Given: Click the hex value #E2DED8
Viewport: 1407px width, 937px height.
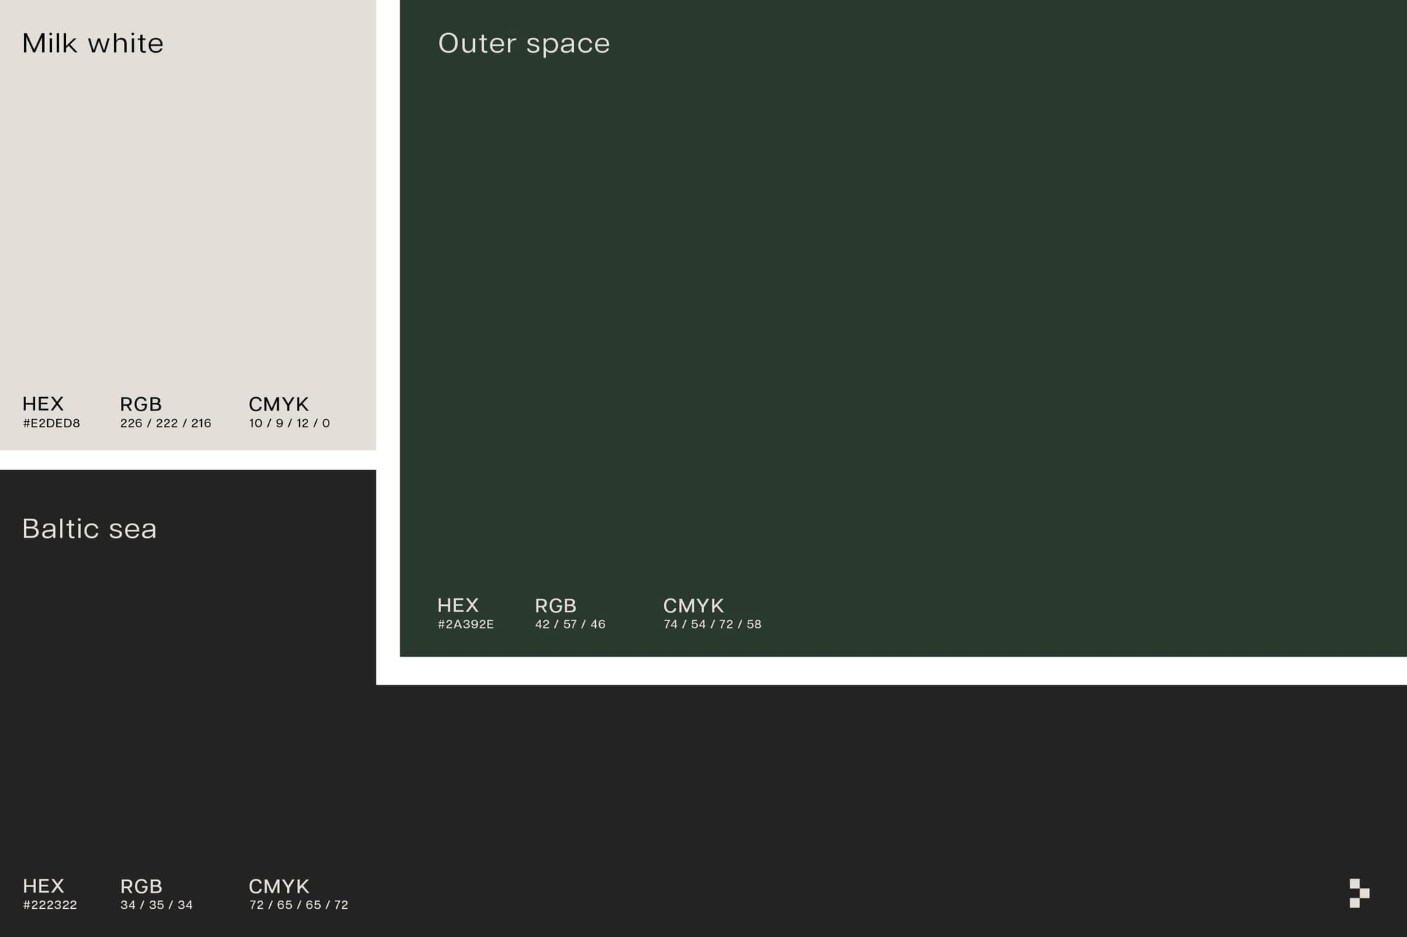Looking at the screenshot, I should (x=51, y=423).
